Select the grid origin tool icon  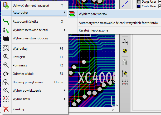[125, 82]
